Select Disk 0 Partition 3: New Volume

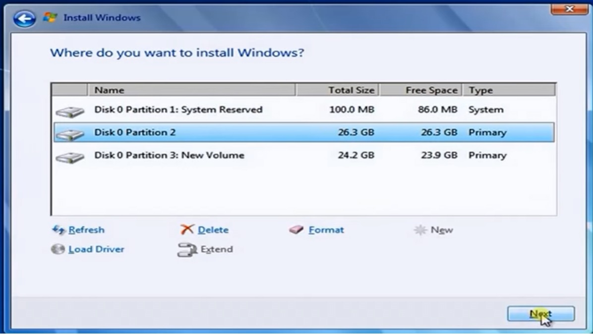pyautogui.click(x=304, y=155)
